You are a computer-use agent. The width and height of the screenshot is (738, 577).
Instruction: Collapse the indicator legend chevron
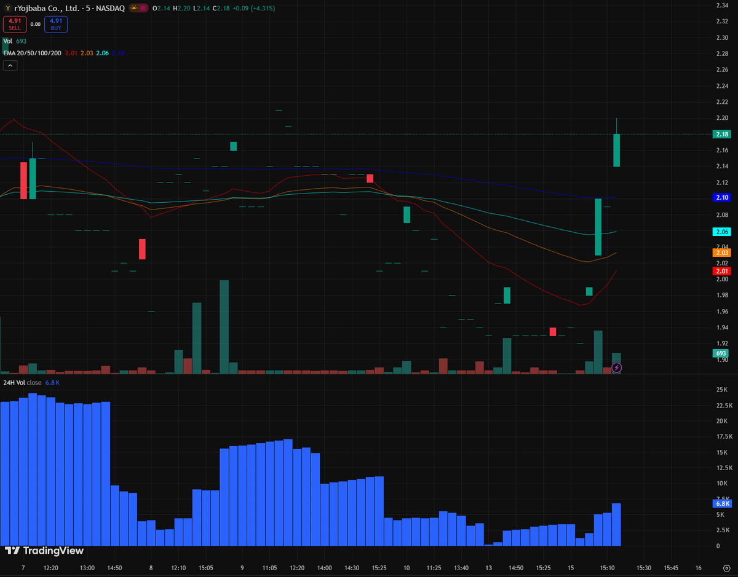10,65
